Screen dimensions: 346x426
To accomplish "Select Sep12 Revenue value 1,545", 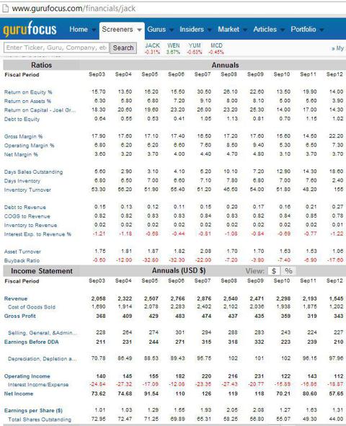I will (x=336, y=298).
